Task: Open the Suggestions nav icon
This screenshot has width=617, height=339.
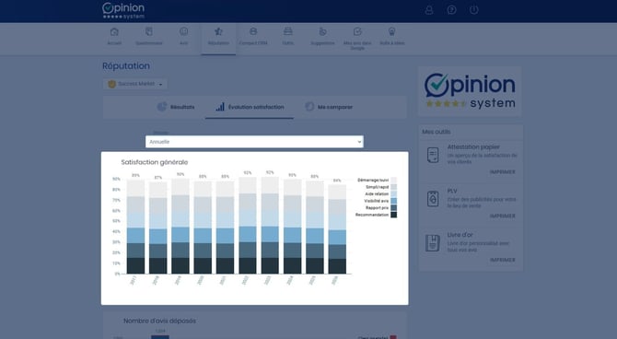Action: click(x=322, y=31)
